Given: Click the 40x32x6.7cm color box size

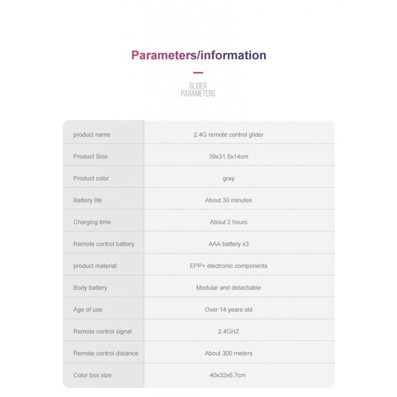Looking at the screenshot, I should 227,375.
